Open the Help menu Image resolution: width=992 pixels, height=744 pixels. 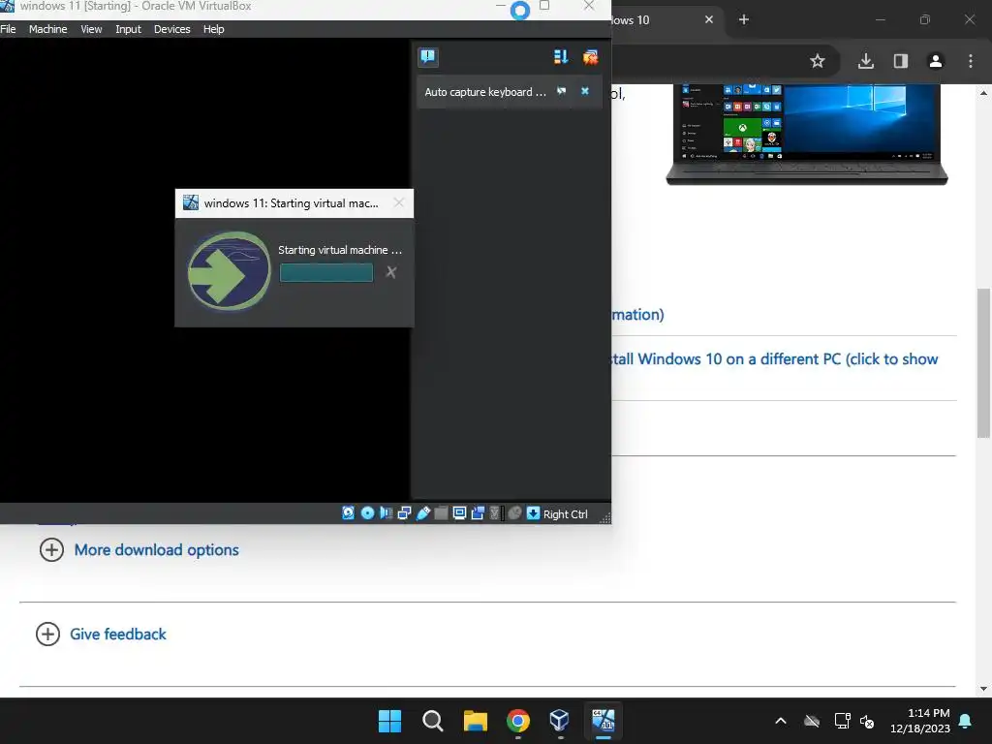coord(214,29)
